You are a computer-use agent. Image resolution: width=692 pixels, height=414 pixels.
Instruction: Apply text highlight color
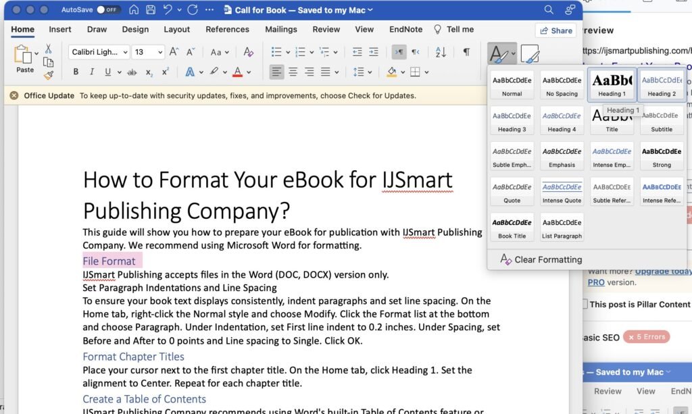tap(214, 72)
